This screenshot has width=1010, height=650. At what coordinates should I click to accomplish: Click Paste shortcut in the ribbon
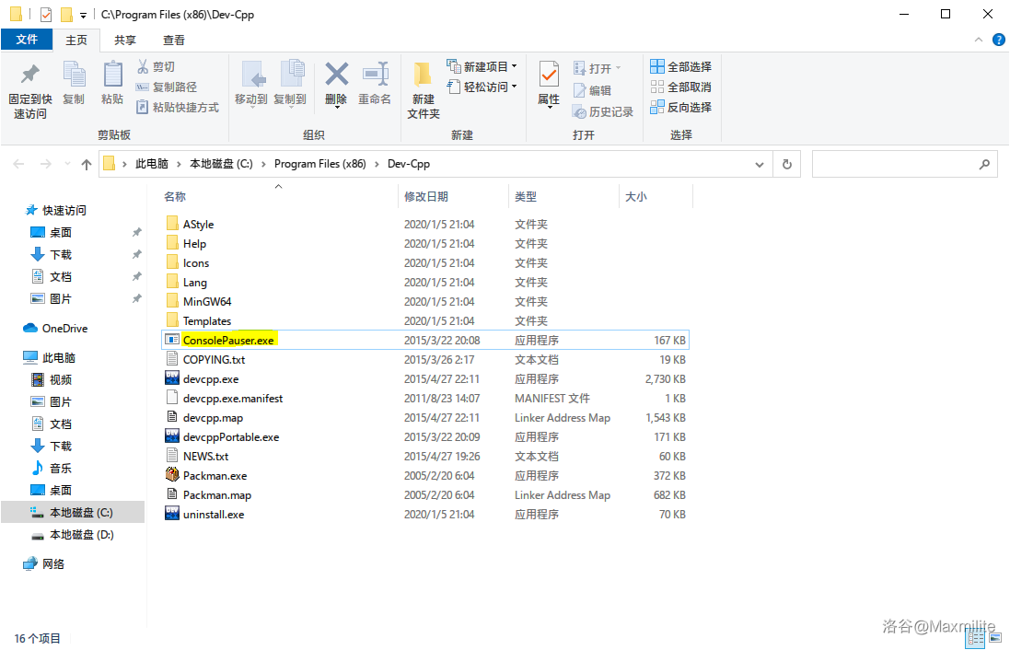178,108
